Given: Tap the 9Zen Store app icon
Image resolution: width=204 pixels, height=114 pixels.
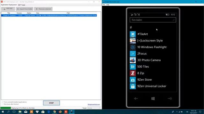Looking at the screenshot, I should click(133, 80).
